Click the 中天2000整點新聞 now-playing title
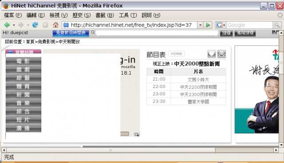The width and height of the screenshot is (284, 163). tap(197, 64)
